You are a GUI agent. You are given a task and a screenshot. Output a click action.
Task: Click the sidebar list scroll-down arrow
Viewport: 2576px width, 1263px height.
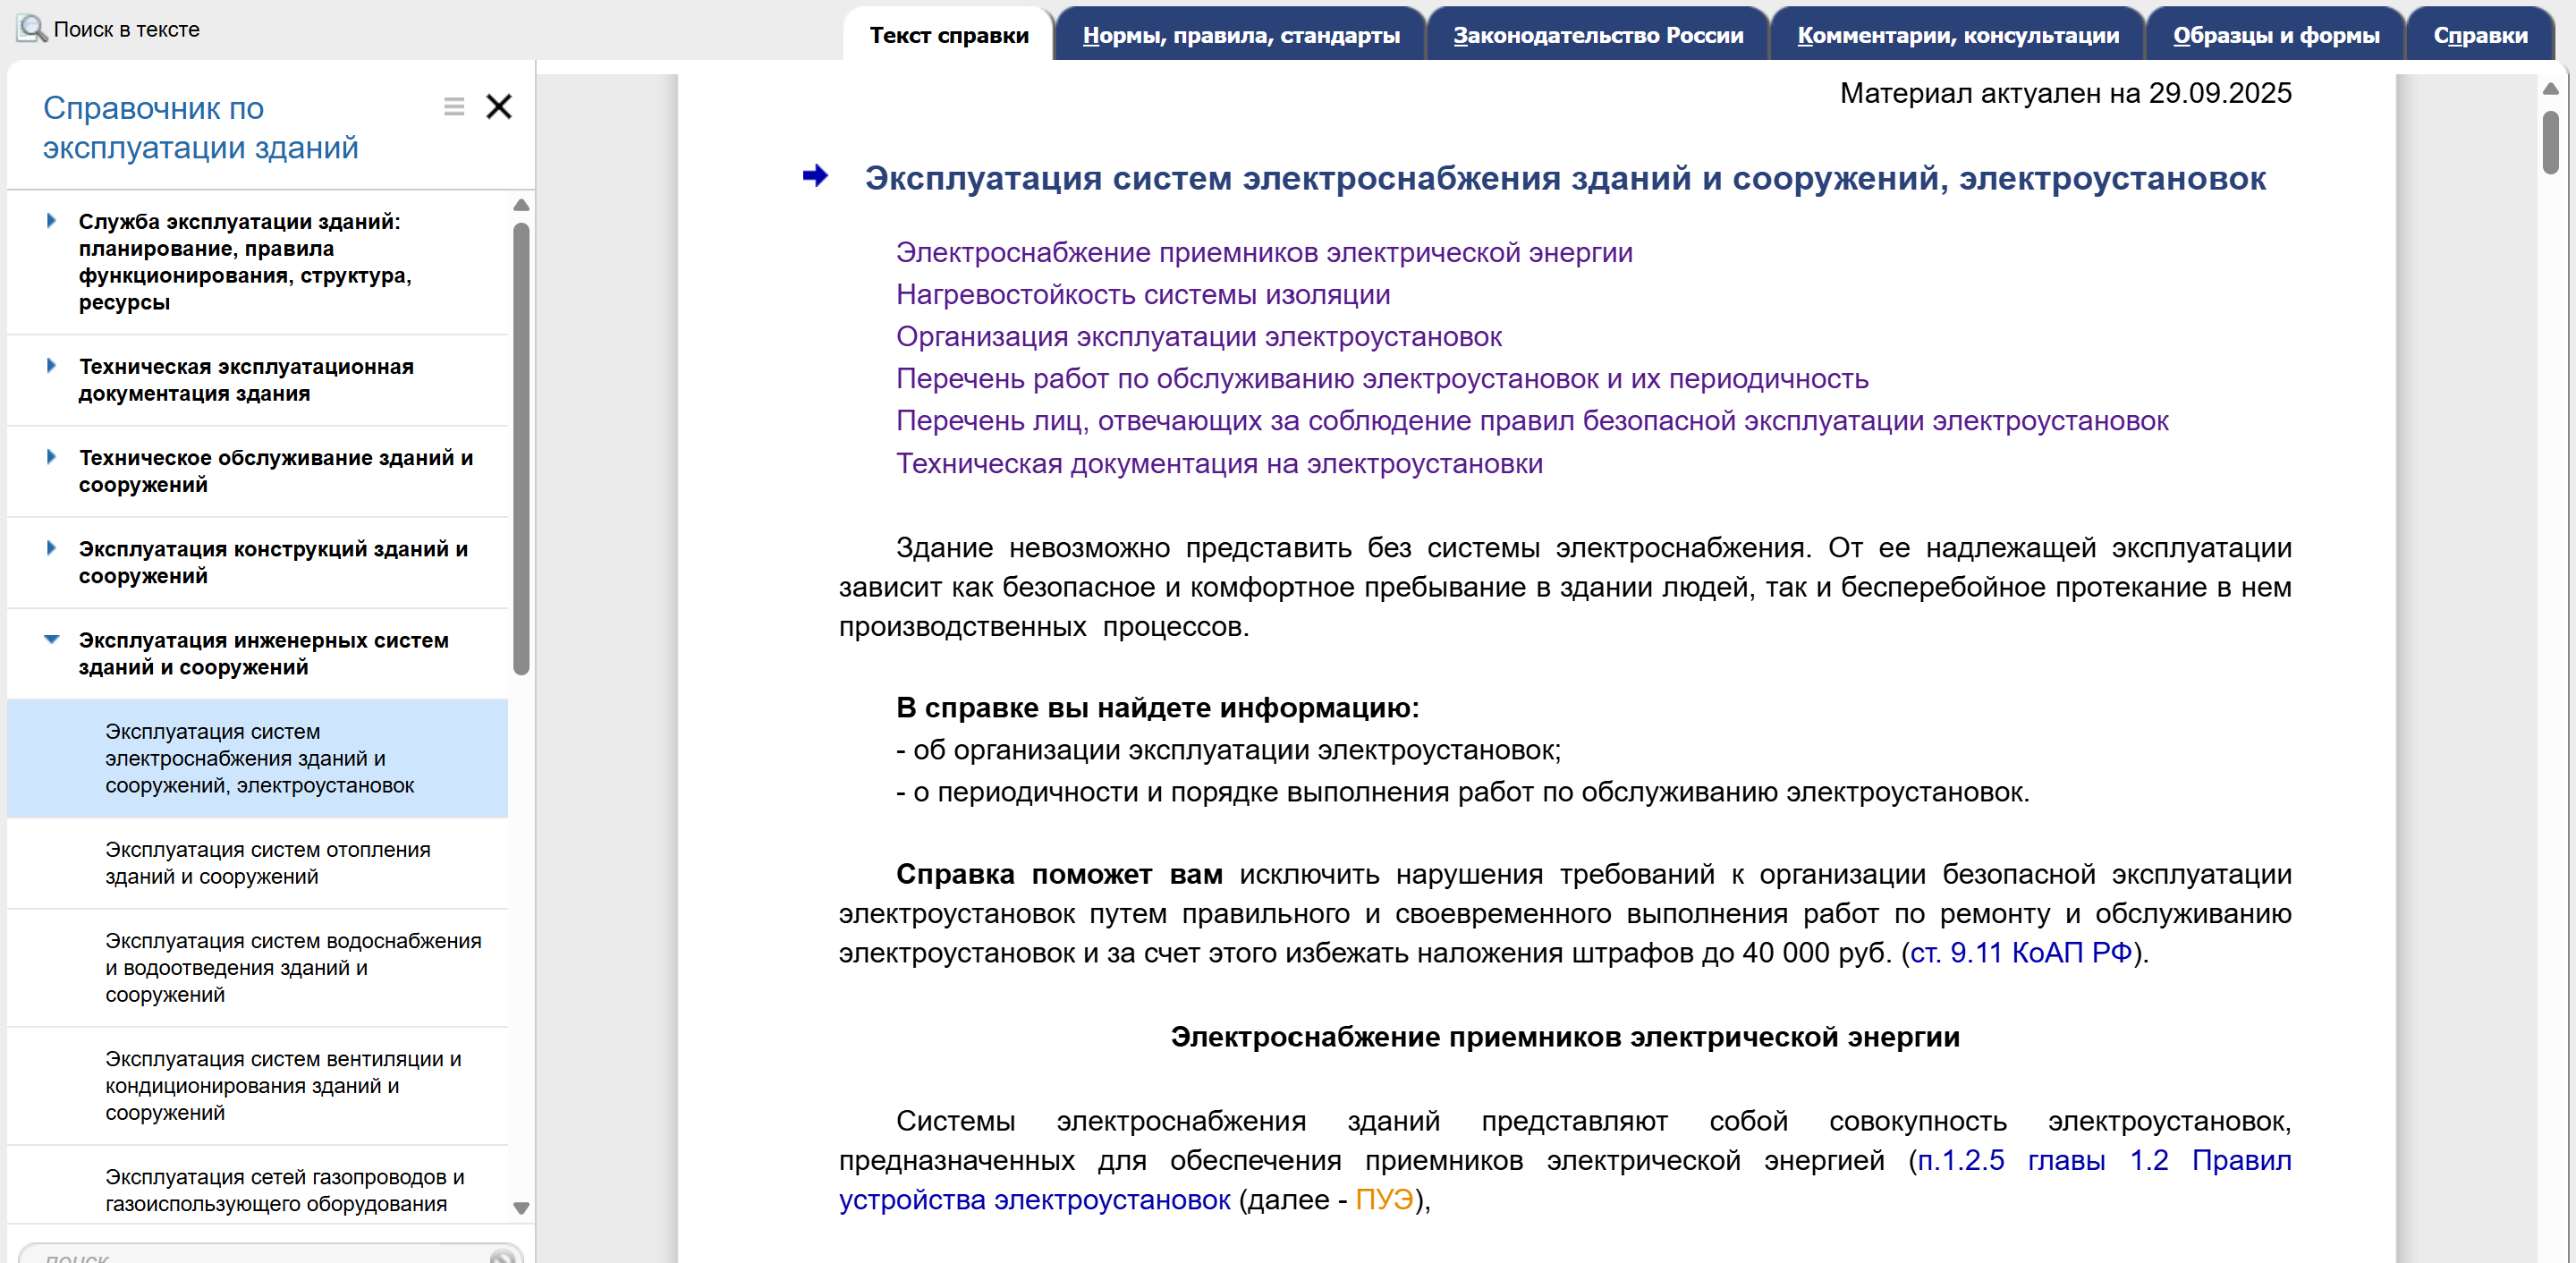(x=521, y=1207)
